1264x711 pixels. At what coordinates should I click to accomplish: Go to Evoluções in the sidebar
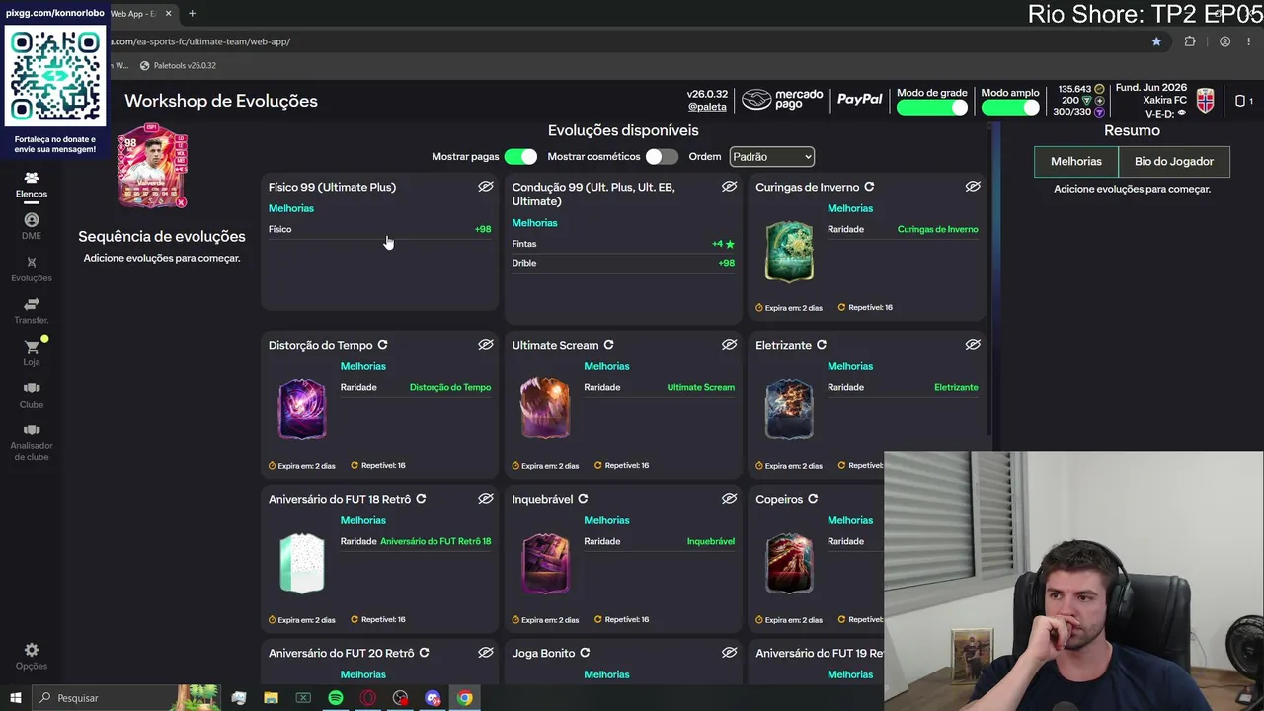32,269
